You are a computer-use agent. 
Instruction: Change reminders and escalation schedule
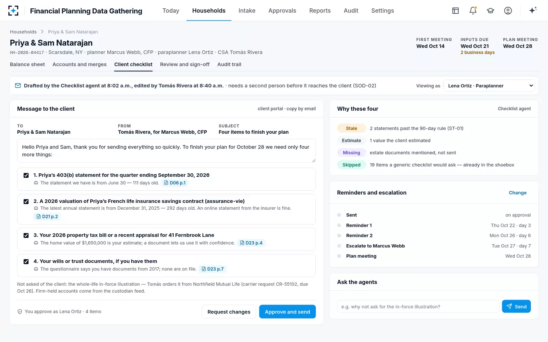point(518,193)
